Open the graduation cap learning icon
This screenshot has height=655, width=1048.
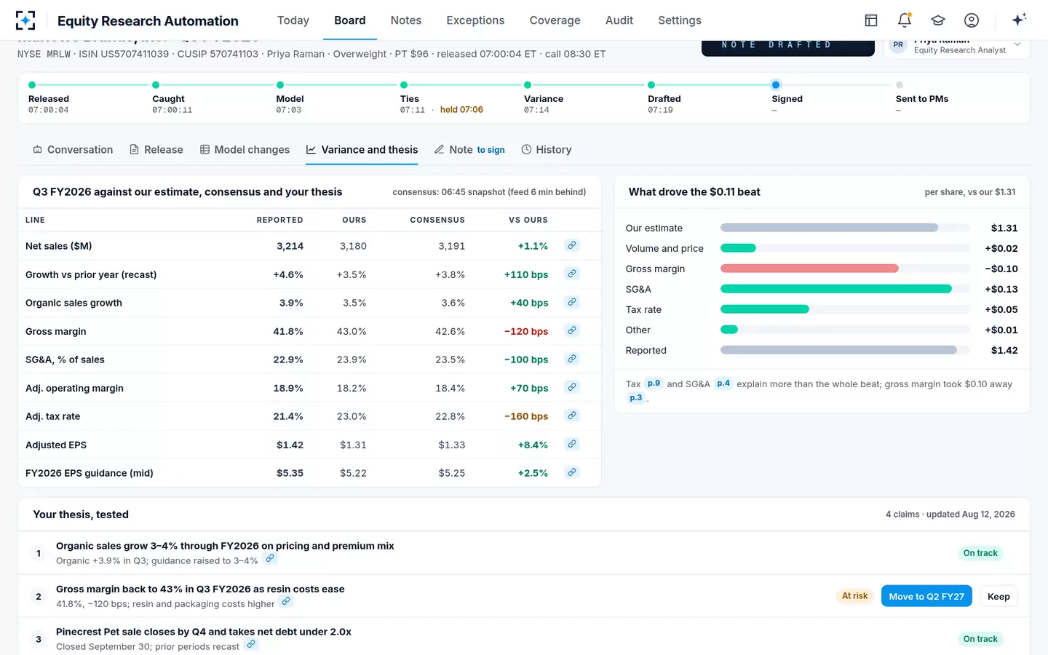pyautogui.click(x=938, y=20)
